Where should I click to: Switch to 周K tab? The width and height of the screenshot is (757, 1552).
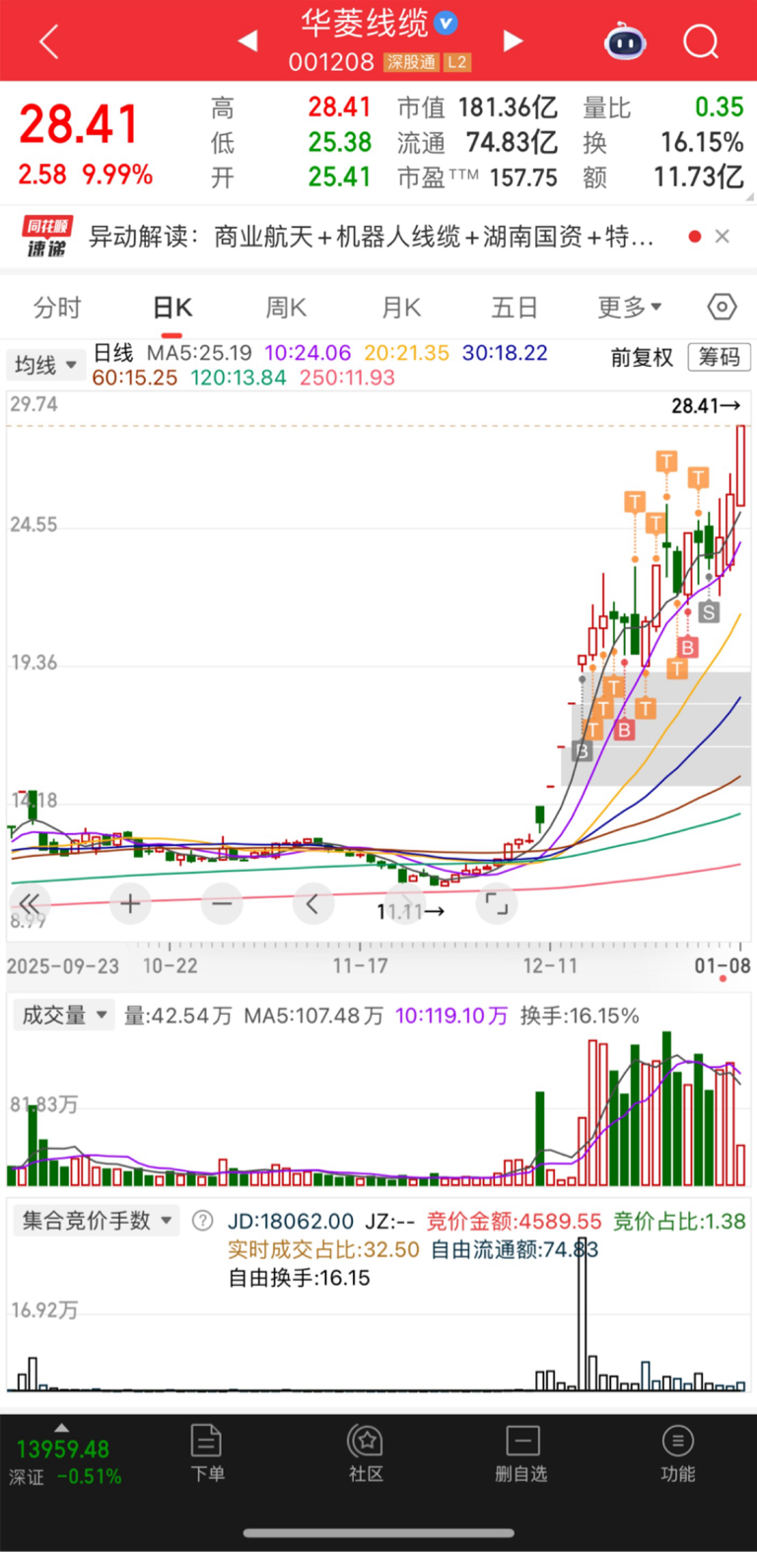point(286,308)
